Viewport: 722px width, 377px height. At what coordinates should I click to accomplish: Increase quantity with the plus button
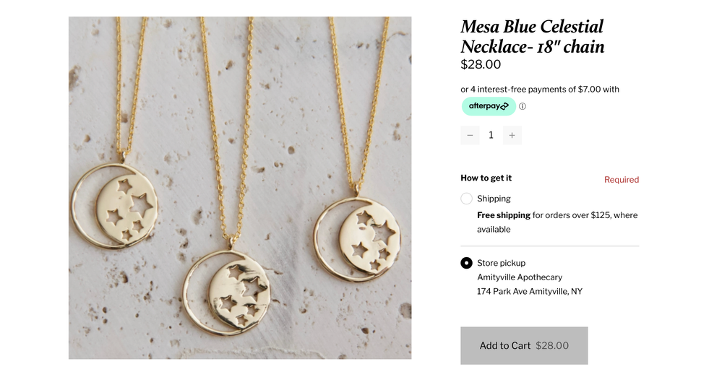(512, 135)
